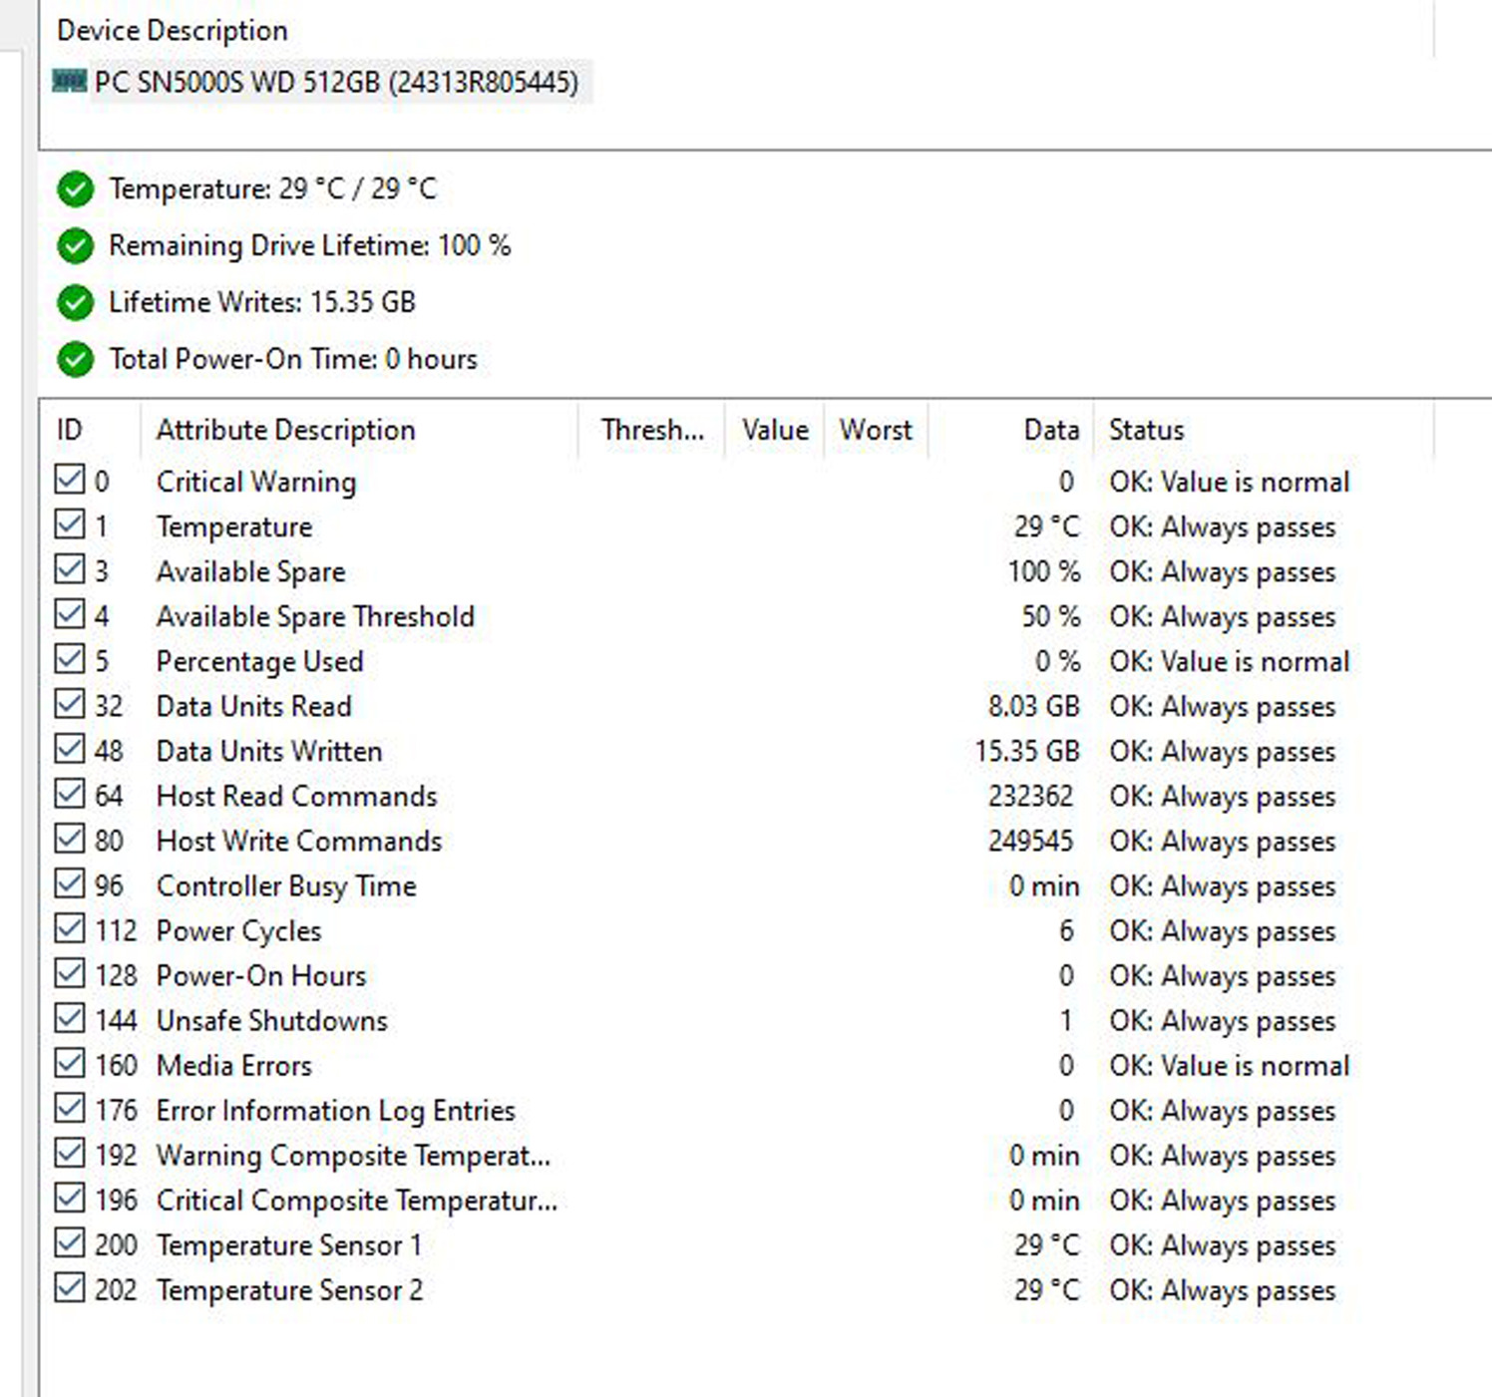Click 'Total Power-On Time: 0 hours' text
This screenshot has width=1492, height=1397.
tap(293, 359)
